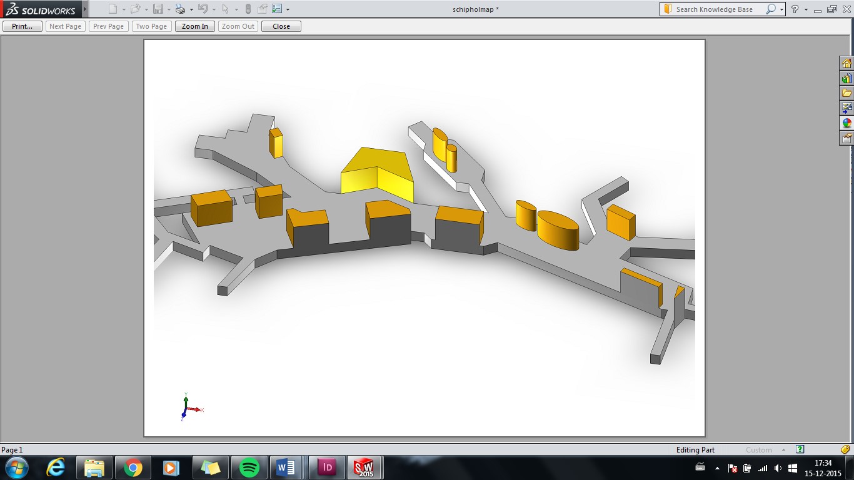
Task: Click the SolidWorks 2015 taskbar icon
Action: pyautogui.click(x=365, y=467)
